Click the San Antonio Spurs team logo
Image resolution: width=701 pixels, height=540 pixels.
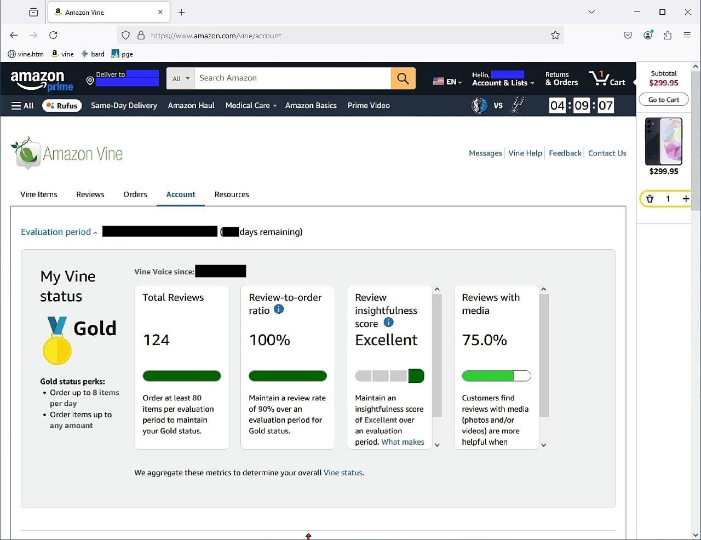click(x=517, y=105)
